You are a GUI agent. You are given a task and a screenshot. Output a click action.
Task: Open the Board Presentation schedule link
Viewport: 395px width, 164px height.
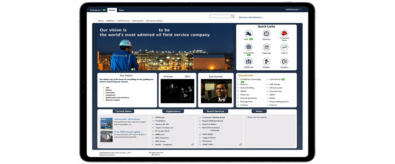(x=212, y=129)
